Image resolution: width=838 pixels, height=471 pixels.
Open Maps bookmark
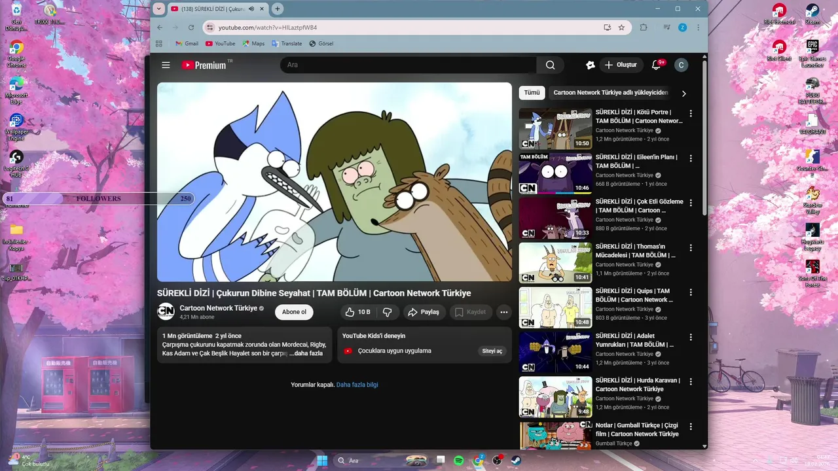coord(253,43)
